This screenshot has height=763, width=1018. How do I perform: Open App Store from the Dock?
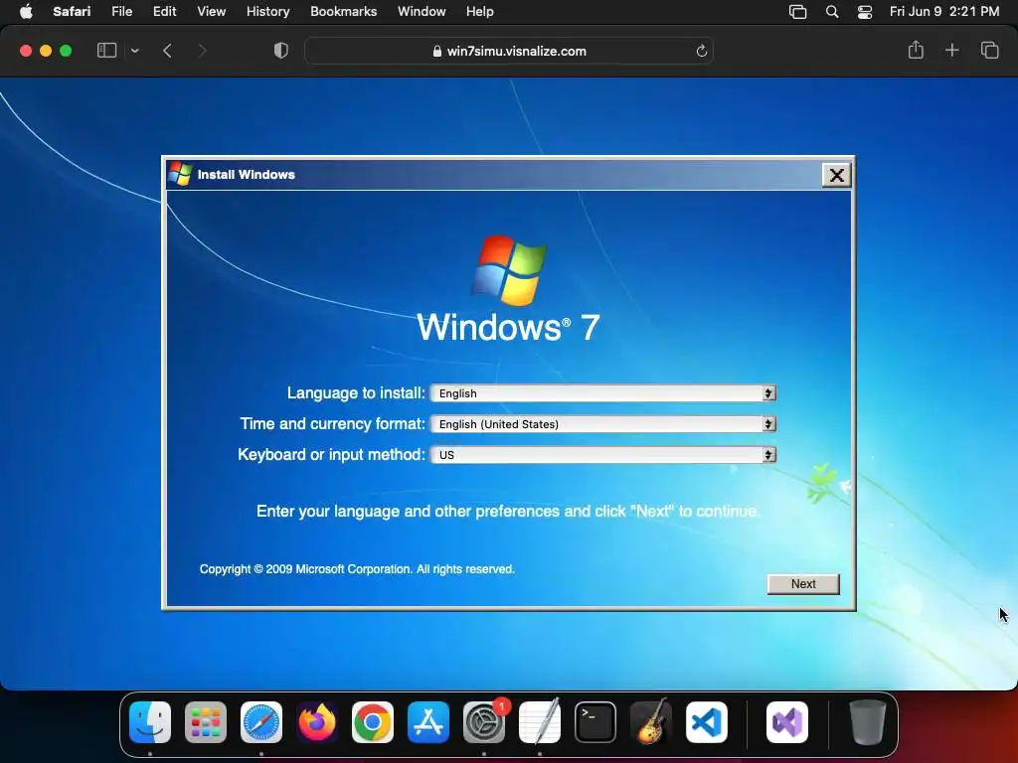(428, 722)
